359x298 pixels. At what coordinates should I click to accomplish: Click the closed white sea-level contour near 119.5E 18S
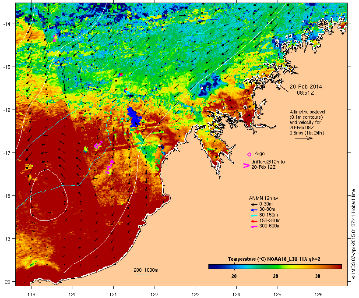pyautogui.click(x=49, y=195)
